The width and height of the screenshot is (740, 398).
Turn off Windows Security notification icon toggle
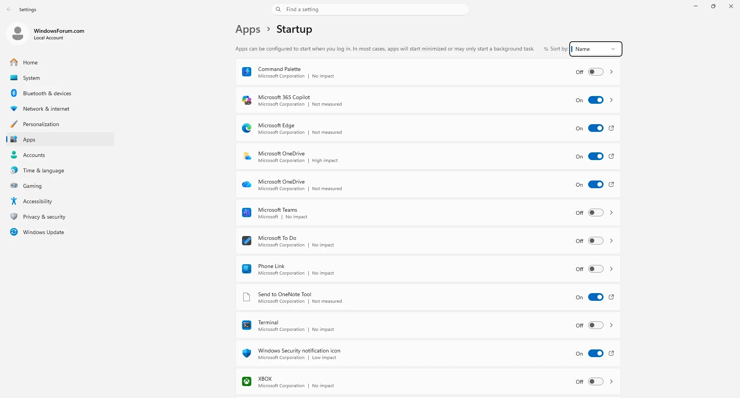596,354
